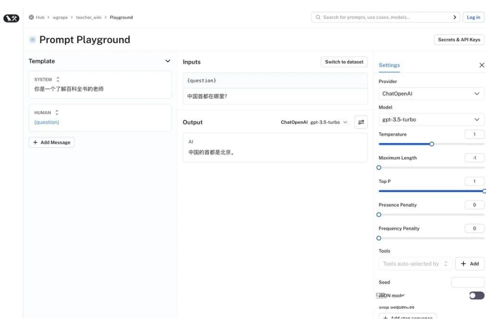Go to Hub breadcrumb

40,17
